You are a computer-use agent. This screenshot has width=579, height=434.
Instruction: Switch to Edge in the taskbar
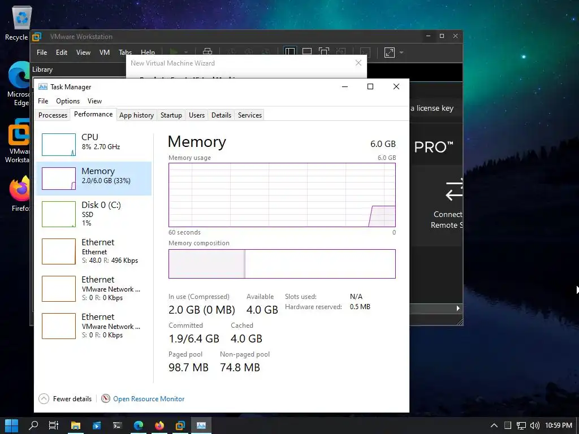(139, 426)
